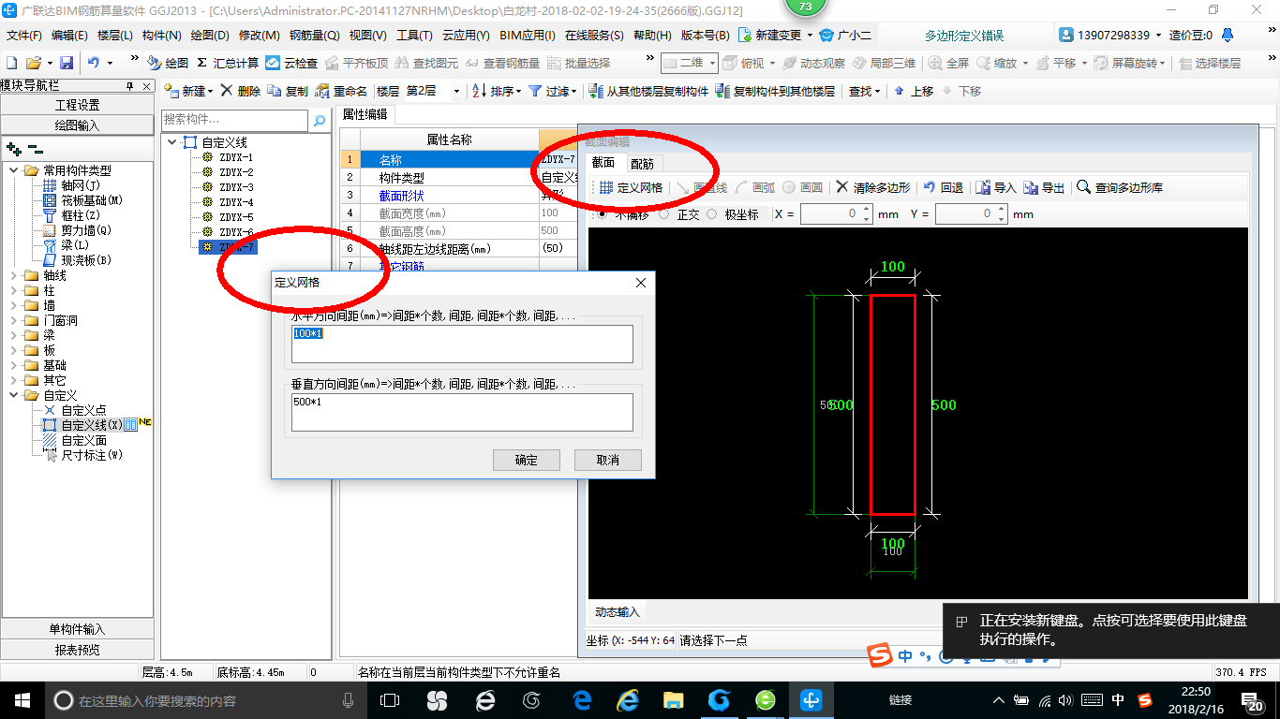Select ZDYX-3 in component list
This screenshot has width=1280, height=719.
(x=235, y=187)
